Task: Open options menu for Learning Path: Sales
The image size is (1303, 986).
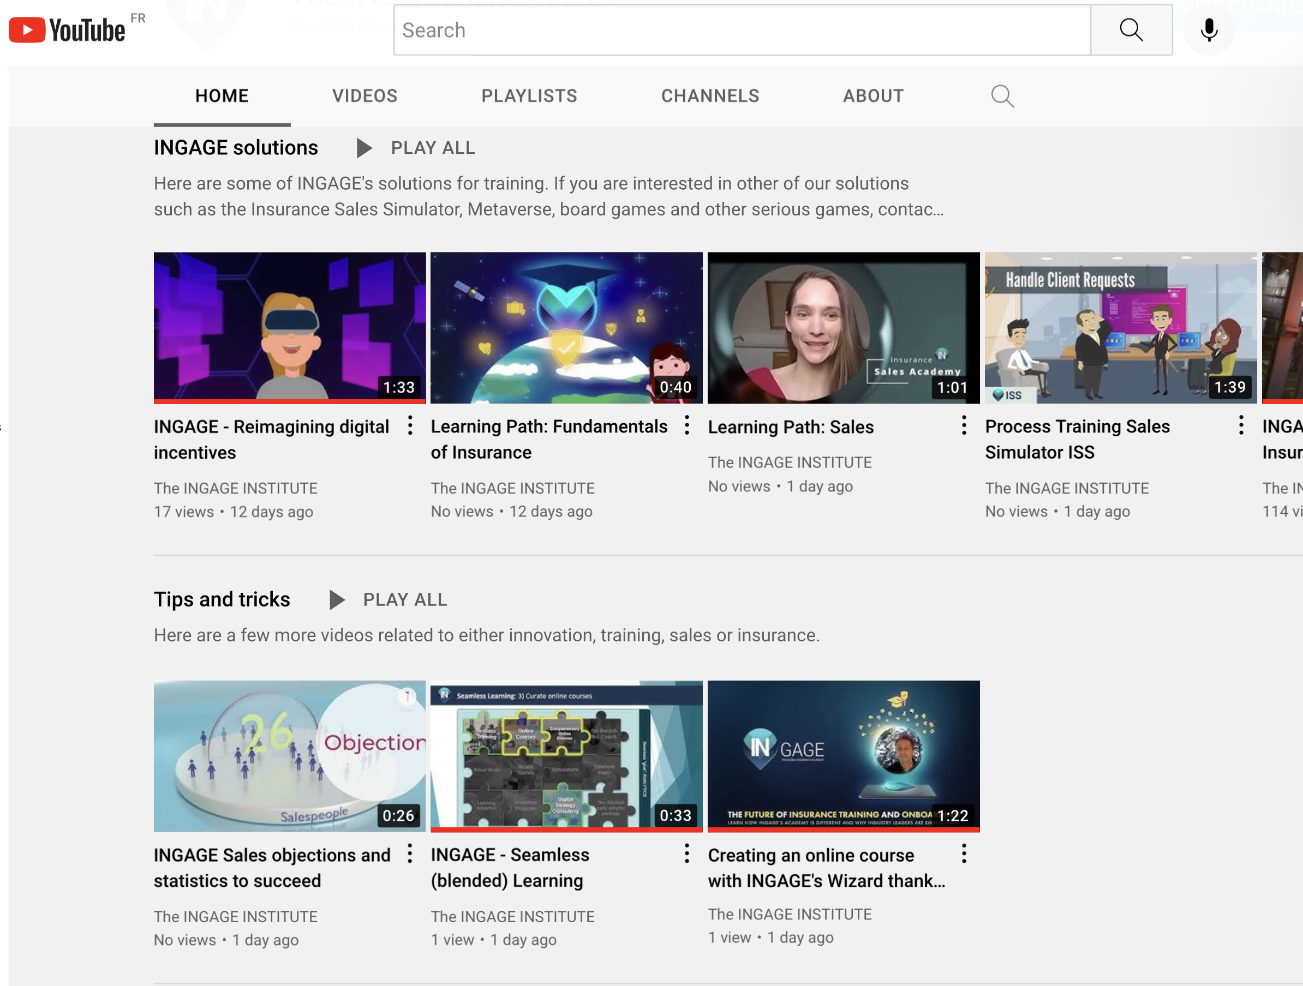Action: pyautogui.click(x=964, y=425)
